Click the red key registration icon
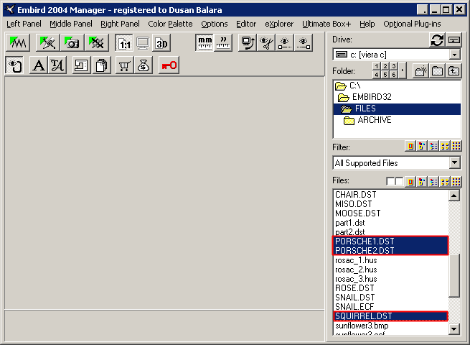The width and height of the screenshot is (470, 345). [x=169, y=65]
